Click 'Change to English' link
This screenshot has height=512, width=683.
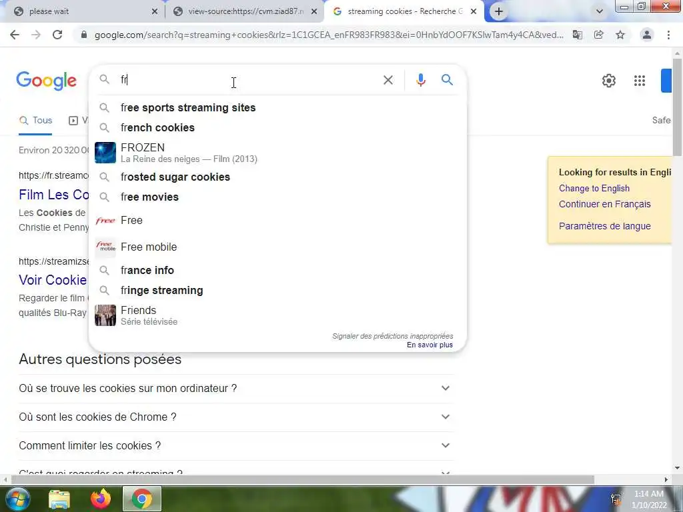tap(594, 188)
